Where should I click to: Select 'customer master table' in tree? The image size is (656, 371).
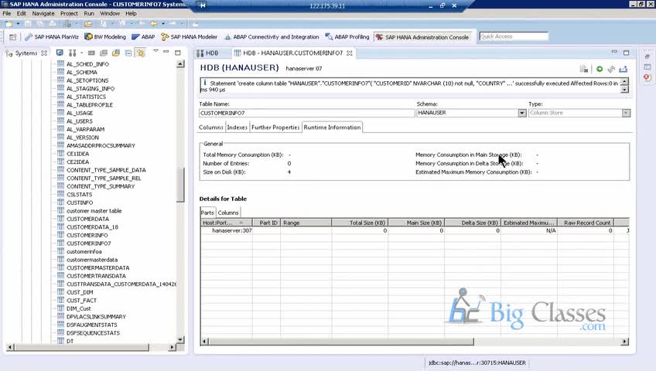point(94,210)
